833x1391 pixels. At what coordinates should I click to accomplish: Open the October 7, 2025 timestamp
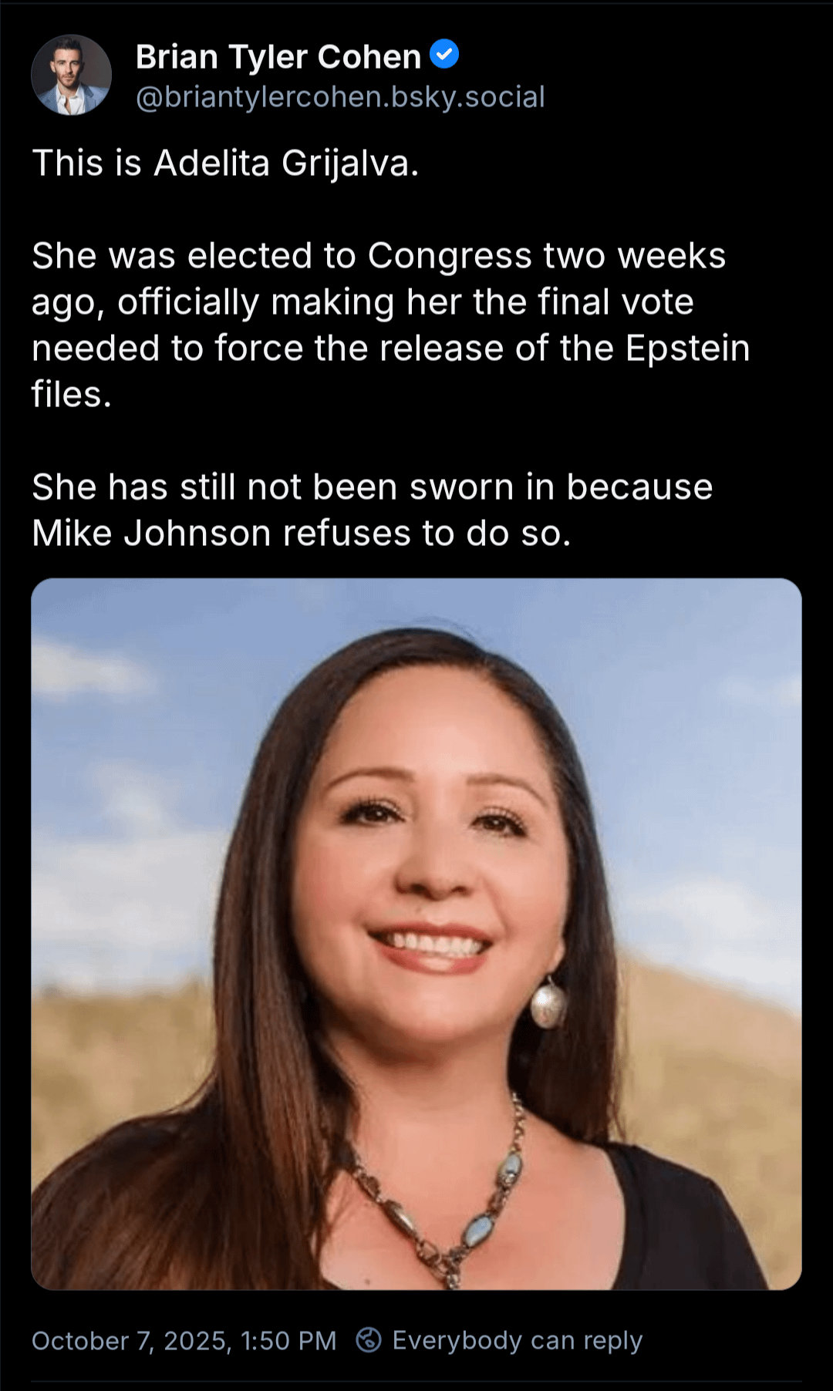[184, 1341]
